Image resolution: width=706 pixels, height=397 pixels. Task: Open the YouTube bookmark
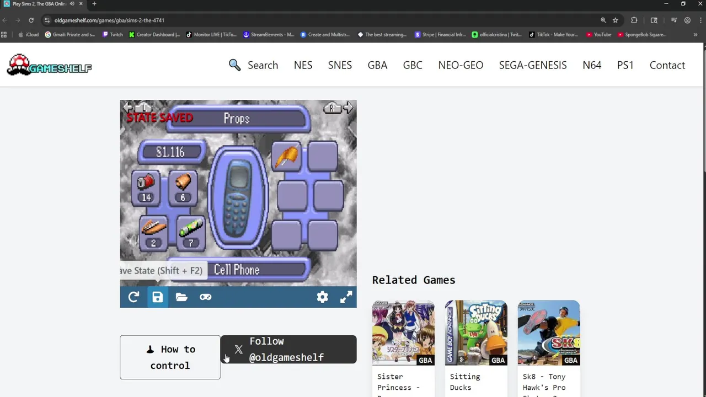(x=599, y=35)
